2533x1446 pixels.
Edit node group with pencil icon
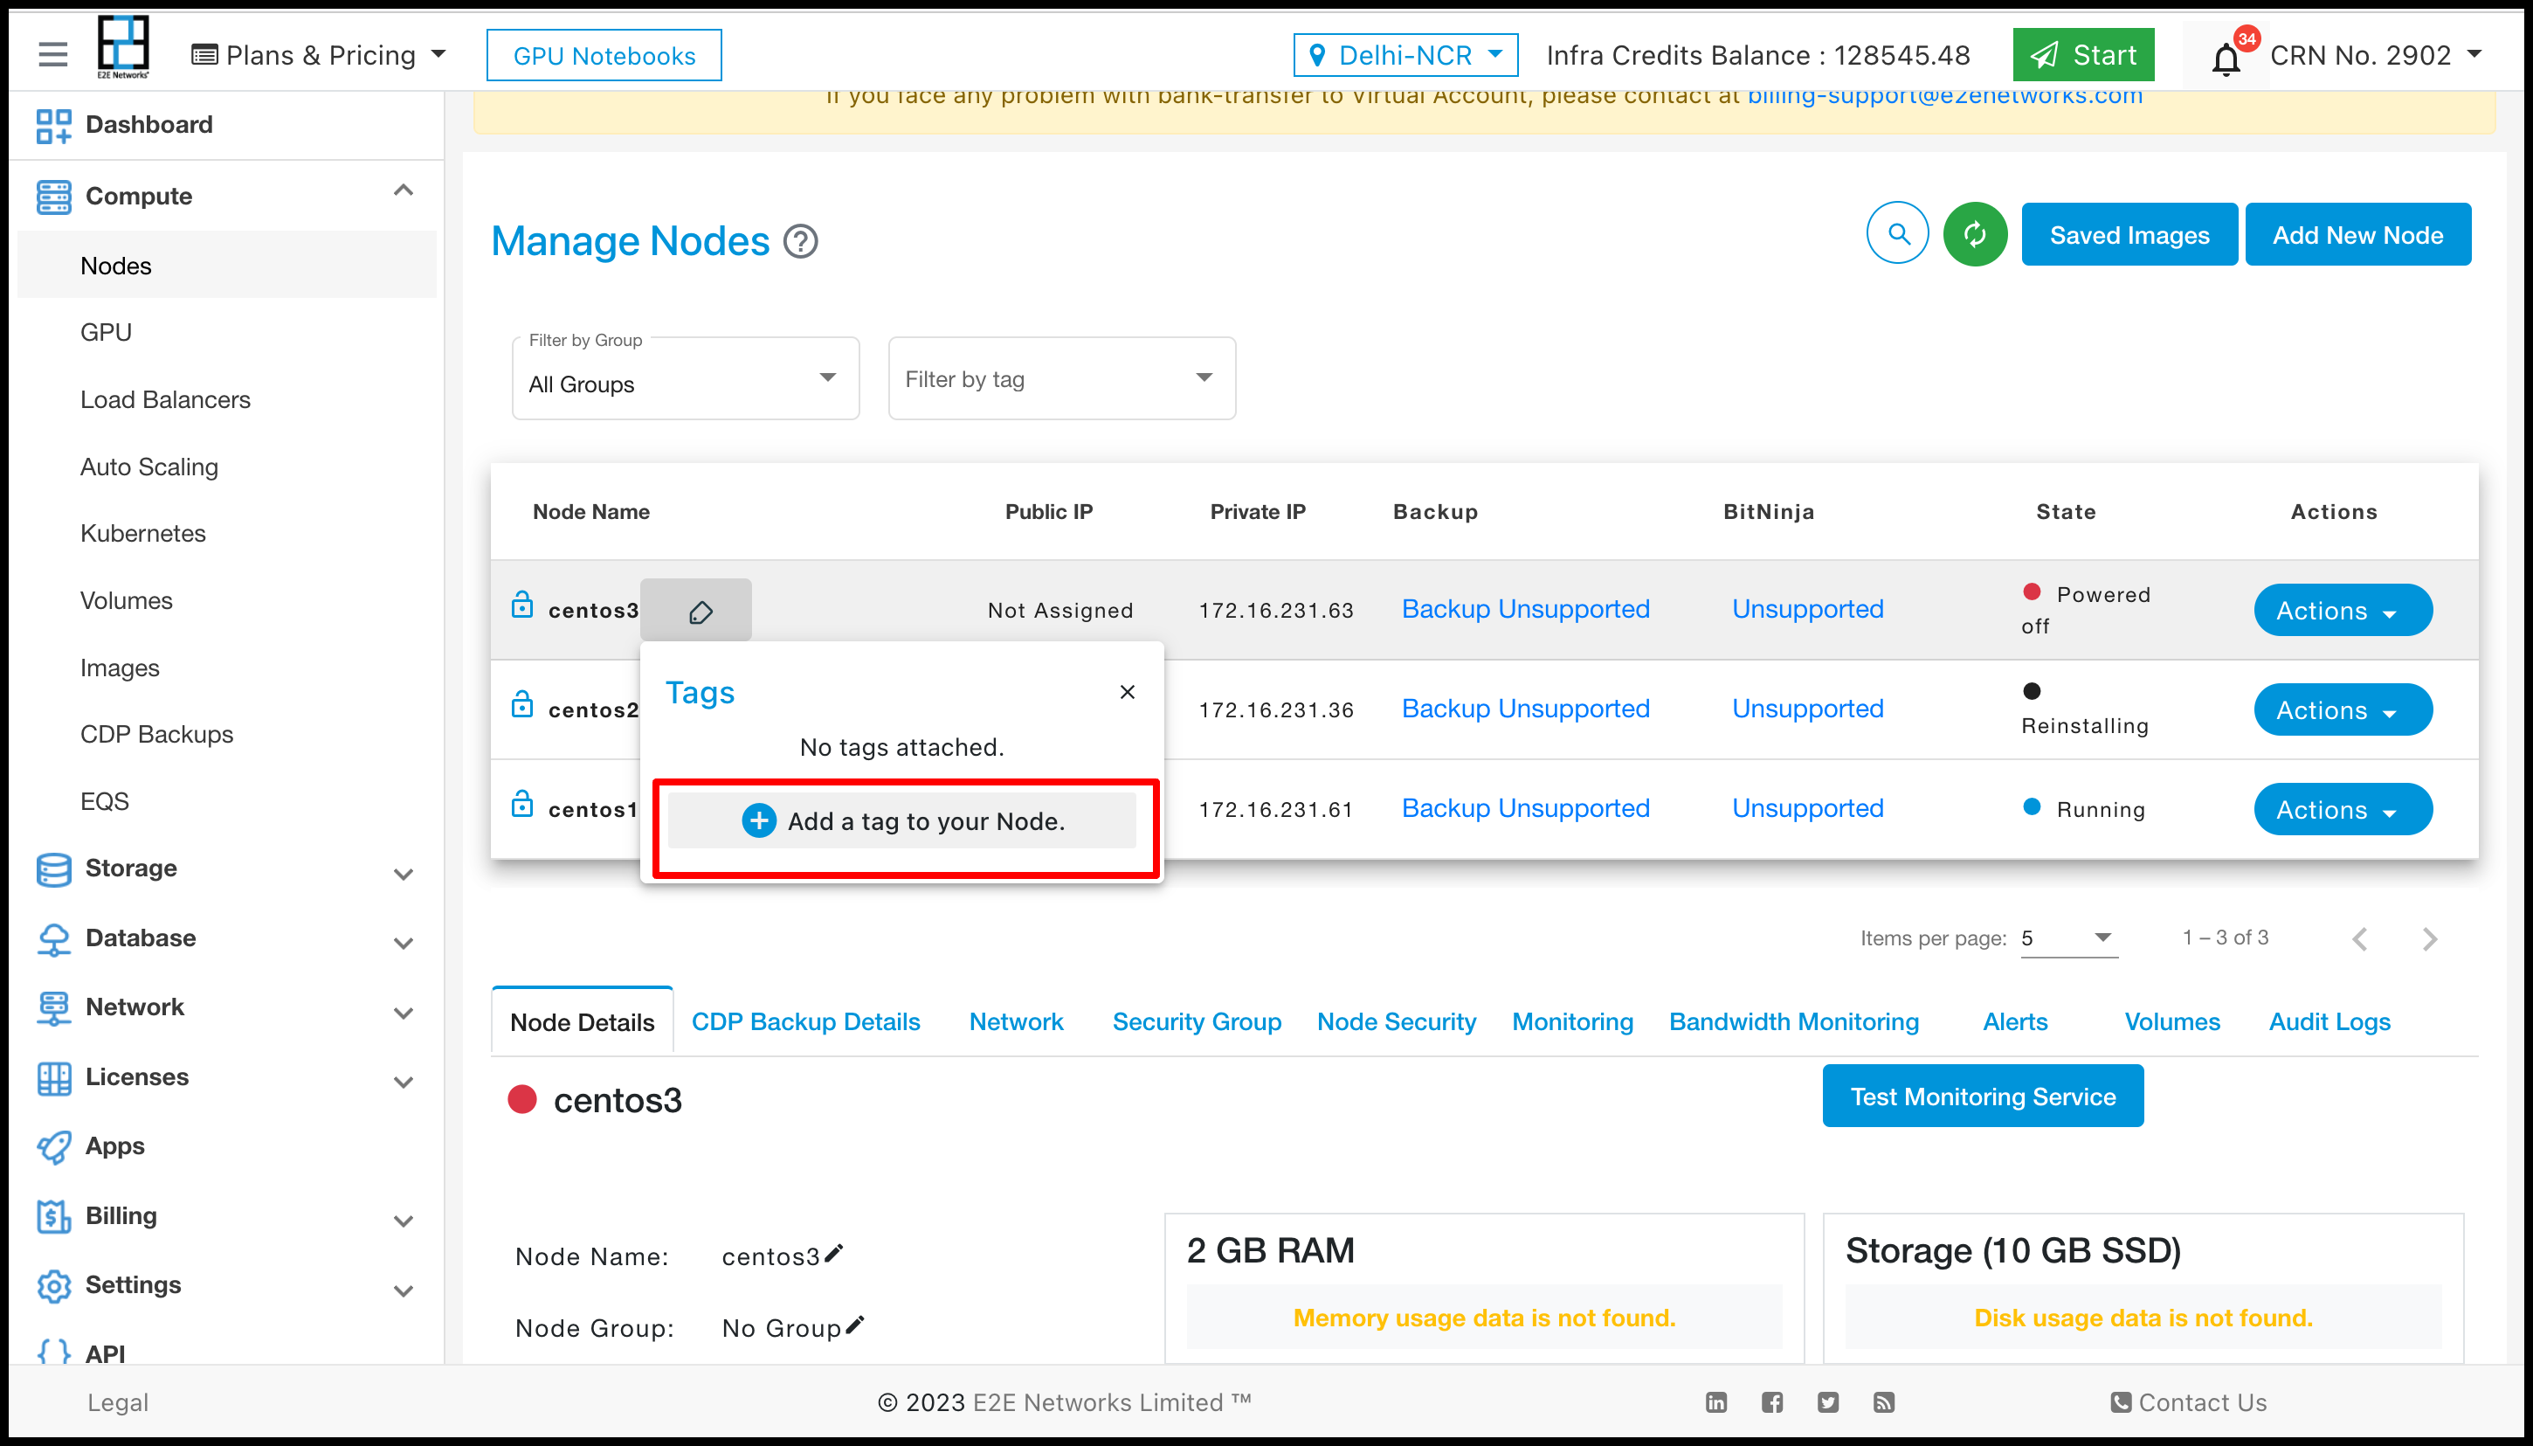click(x=854, y=1325)
